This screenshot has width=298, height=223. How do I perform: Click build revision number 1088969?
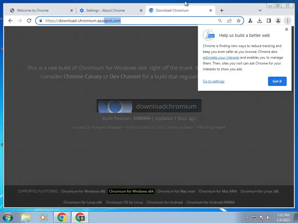142,118
